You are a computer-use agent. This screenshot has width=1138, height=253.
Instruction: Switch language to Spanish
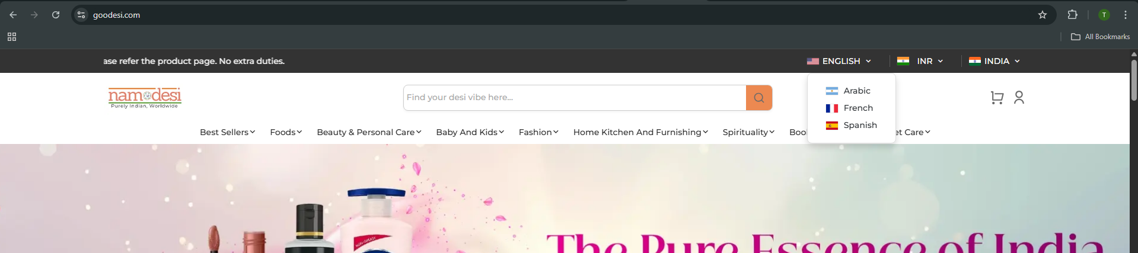859,125
